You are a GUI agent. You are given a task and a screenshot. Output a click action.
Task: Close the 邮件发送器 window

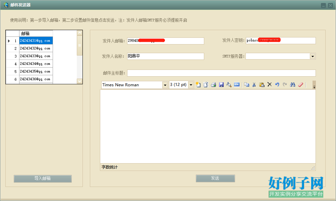(330, 6)
